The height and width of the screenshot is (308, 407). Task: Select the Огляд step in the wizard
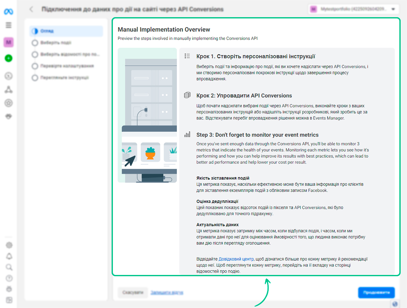(x=66, y=31)
